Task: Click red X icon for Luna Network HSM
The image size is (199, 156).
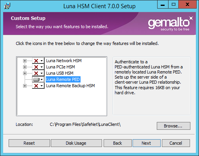Action: pos(36,61)
